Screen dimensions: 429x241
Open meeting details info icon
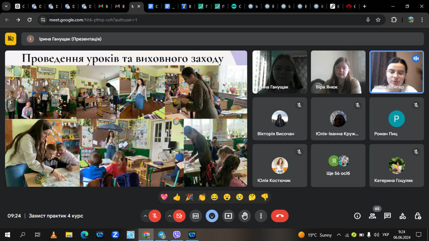(357, 216)
